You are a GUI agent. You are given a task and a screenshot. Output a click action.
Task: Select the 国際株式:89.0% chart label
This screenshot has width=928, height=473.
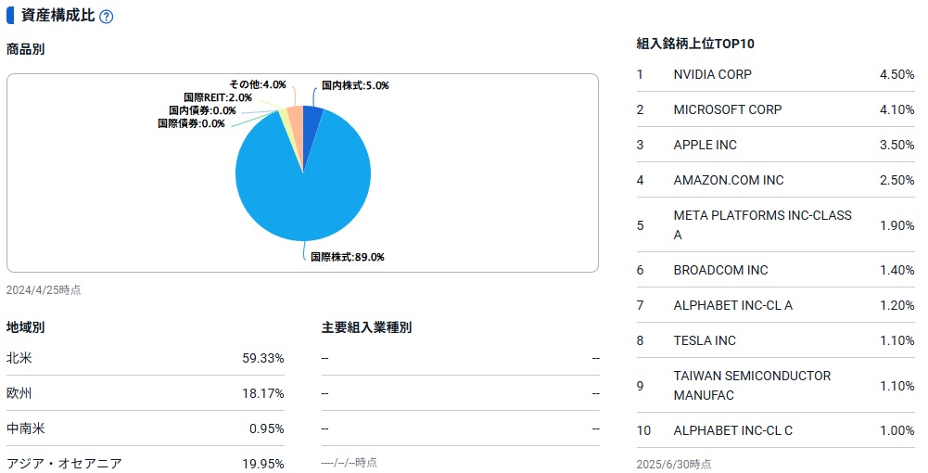point(347,257)
